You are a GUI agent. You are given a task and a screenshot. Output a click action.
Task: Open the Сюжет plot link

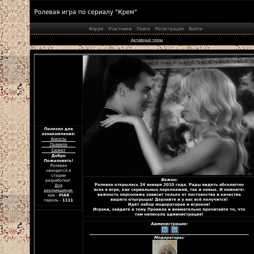click(x=59, y=150)
